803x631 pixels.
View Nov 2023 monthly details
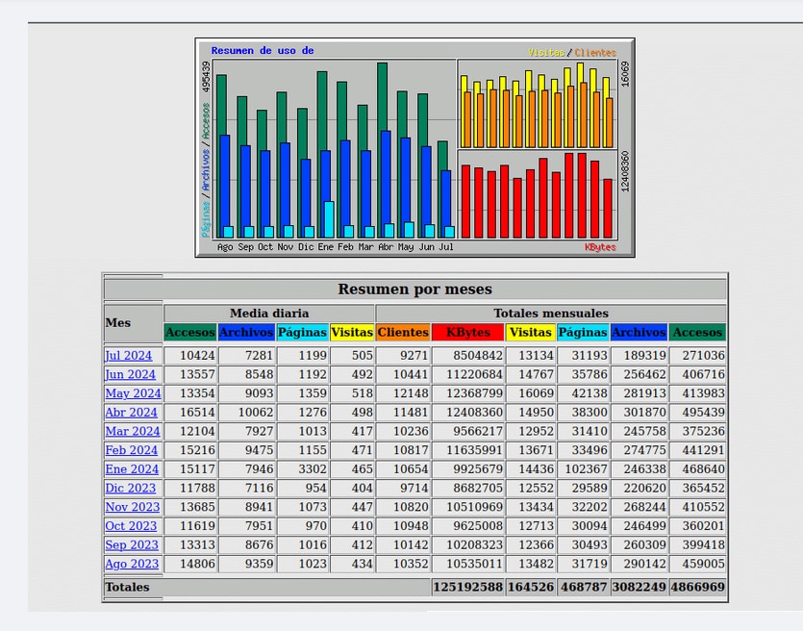[x=133, y=507]
